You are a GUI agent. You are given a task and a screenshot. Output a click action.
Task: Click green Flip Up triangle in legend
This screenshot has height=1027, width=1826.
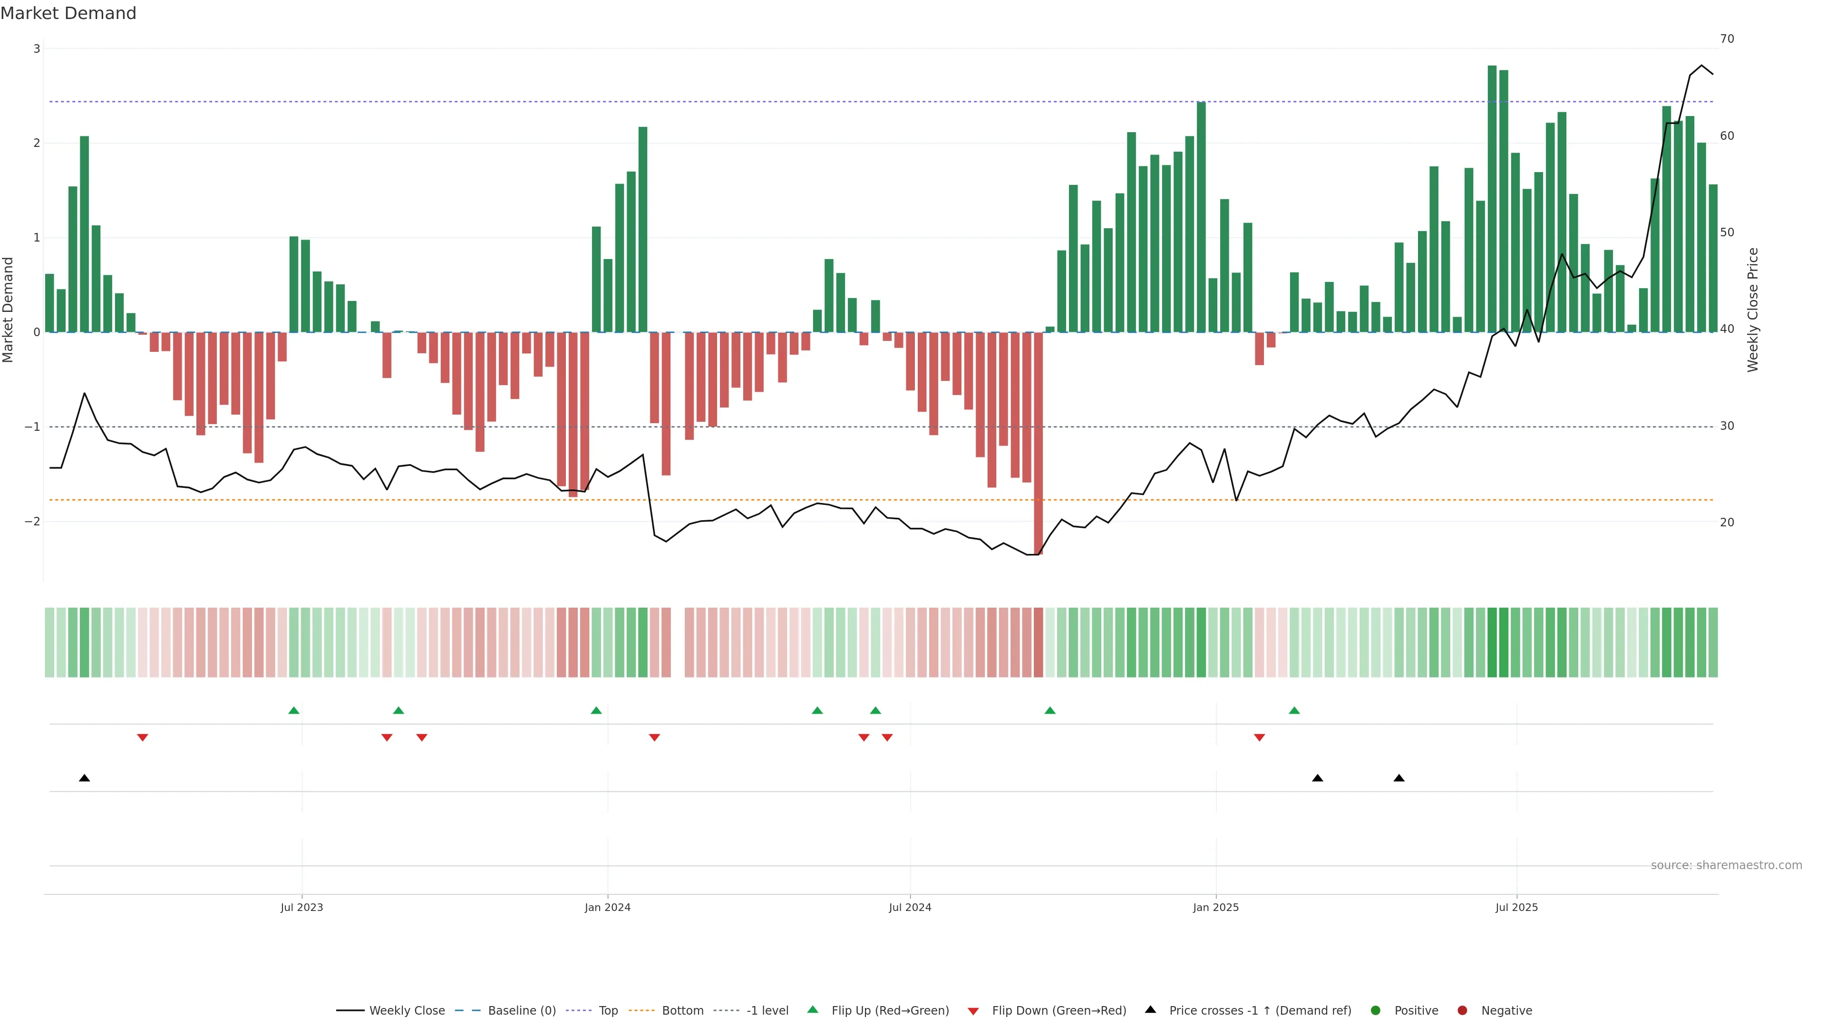tap(813, 1010)
